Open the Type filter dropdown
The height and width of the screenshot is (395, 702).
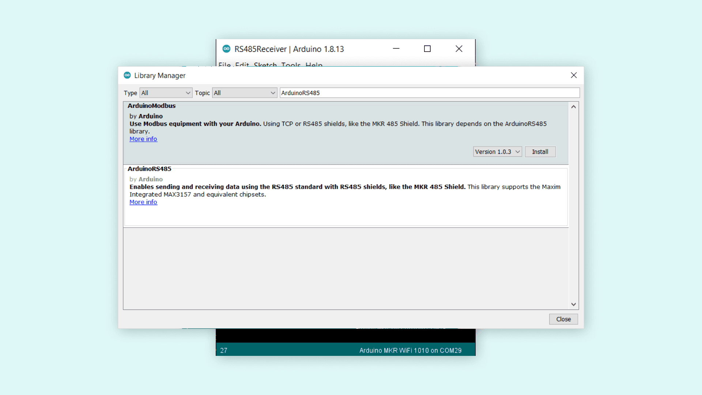[166, 93]
